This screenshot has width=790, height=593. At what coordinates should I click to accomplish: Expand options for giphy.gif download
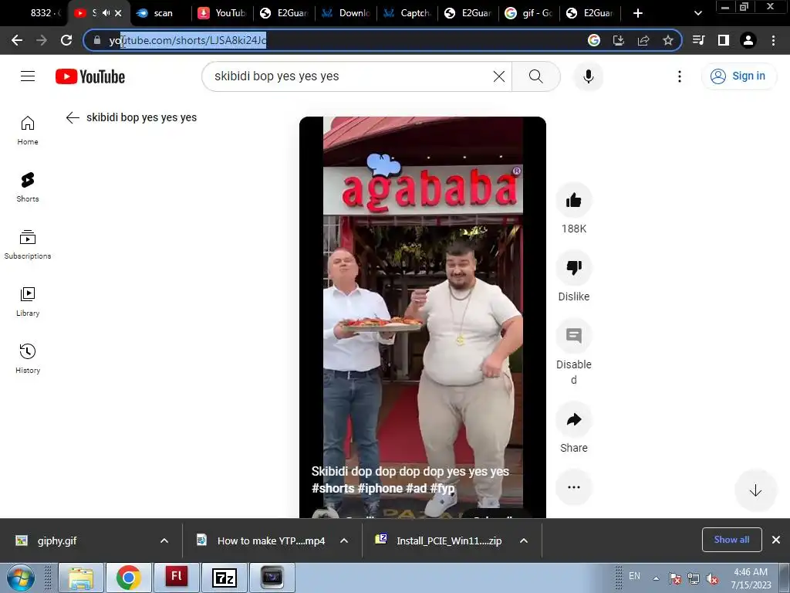[x=164, y=540]
